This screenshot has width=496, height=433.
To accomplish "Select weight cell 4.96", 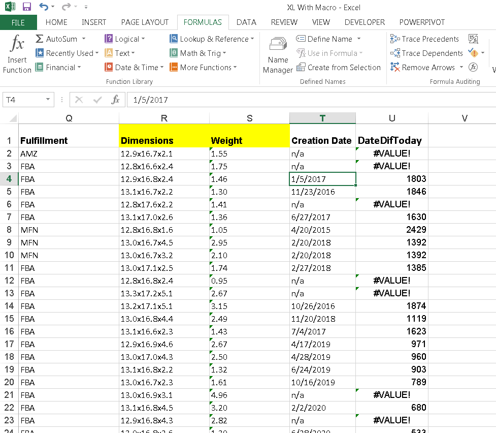I will click(x=250, y=395).
